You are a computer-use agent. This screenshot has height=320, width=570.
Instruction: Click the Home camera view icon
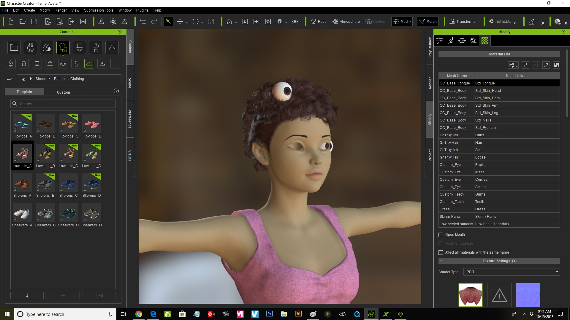(229, 22)
